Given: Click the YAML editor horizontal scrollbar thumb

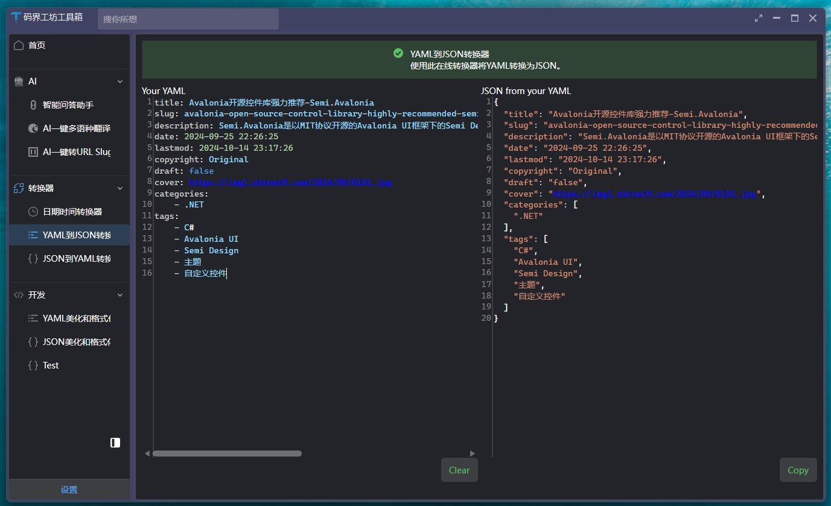Looking at the screenshot, I should (227, 454).
